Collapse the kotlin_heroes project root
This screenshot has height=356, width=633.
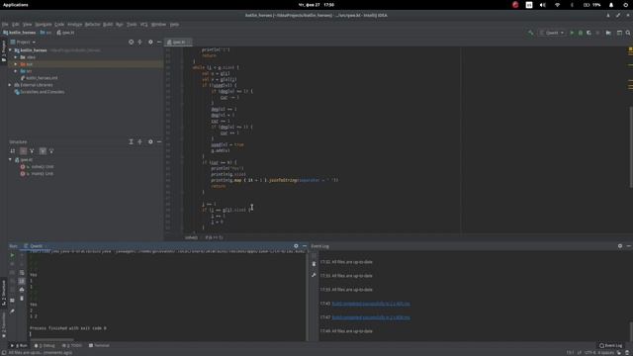(10, 50)
